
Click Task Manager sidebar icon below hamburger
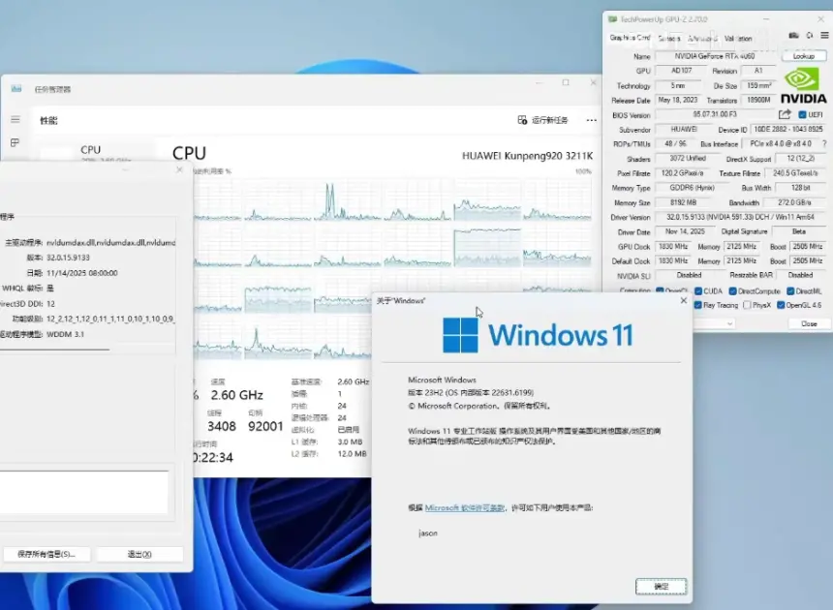[15, 142]
